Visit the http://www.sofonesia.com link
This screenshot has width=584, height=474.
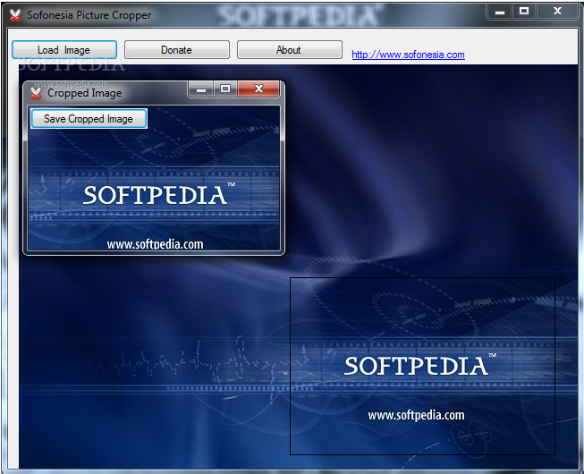coord(408,55)
